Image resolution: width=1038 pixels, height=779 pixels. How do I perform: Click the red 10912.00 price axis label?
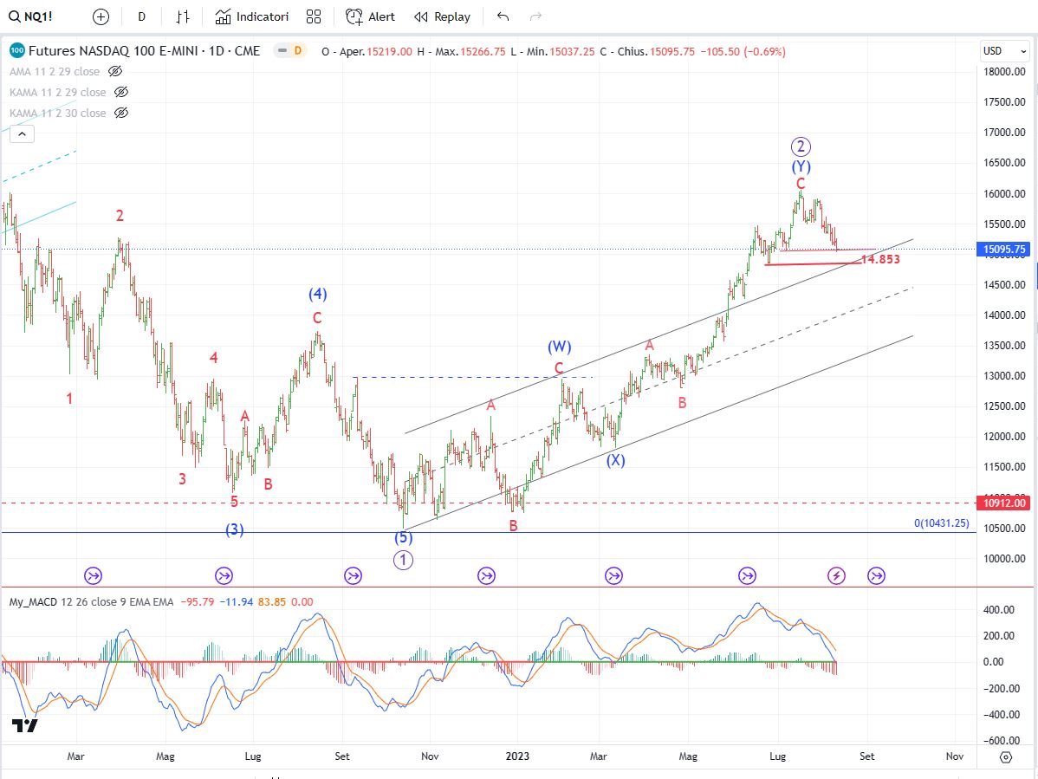pyautogui.click(x=1004, y=503)
